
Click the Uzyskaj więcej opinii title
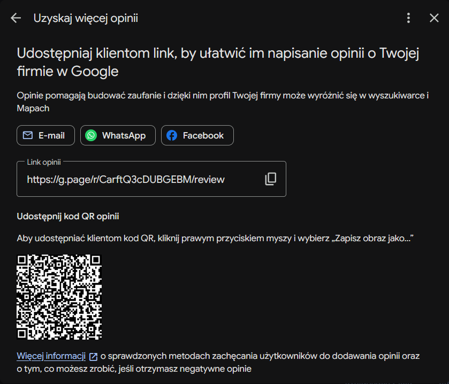coord(86,18)
